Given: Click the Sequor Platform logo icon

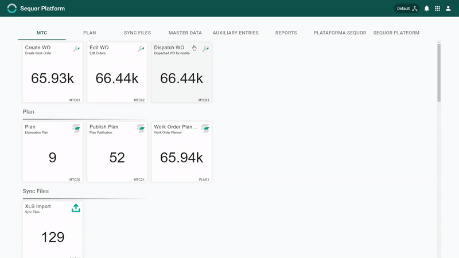Looking at the screenshot, I should pos(11,8).
